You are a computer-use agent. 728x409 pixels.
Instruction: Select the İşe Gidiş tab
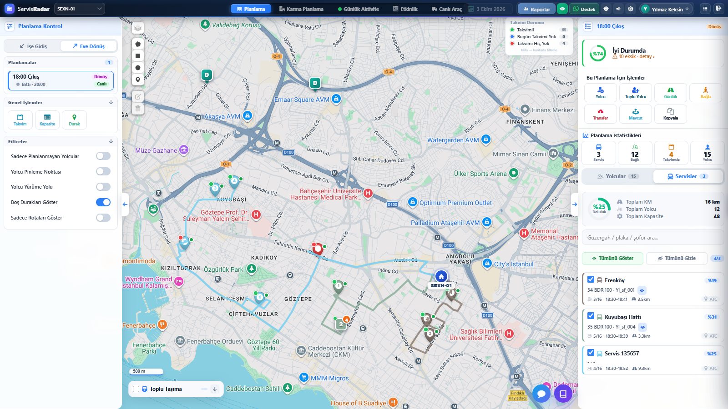(x=33, y=46)
